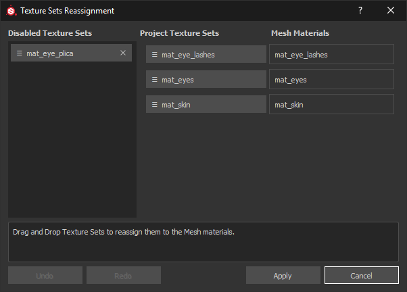This screenshot has width=407, height=292.
Task: Click the Undo button
Action: (45, 276)
